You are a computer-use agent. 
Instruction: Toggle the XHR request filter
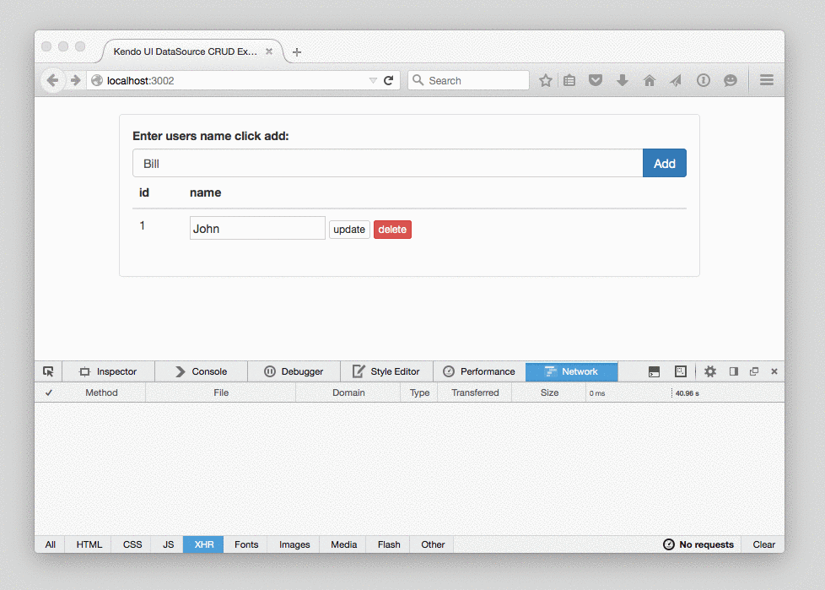202,544
